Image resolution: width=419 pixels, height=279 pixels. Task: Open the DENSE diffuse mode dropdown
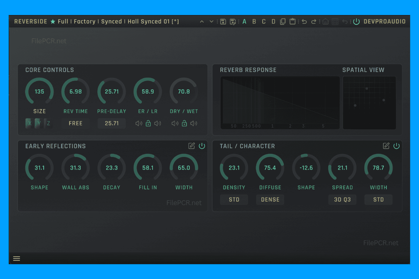[x=270, y=199]
